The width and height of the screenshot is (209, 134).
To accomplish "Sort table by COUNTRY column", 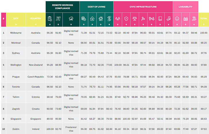I will [x=36, y=20].
